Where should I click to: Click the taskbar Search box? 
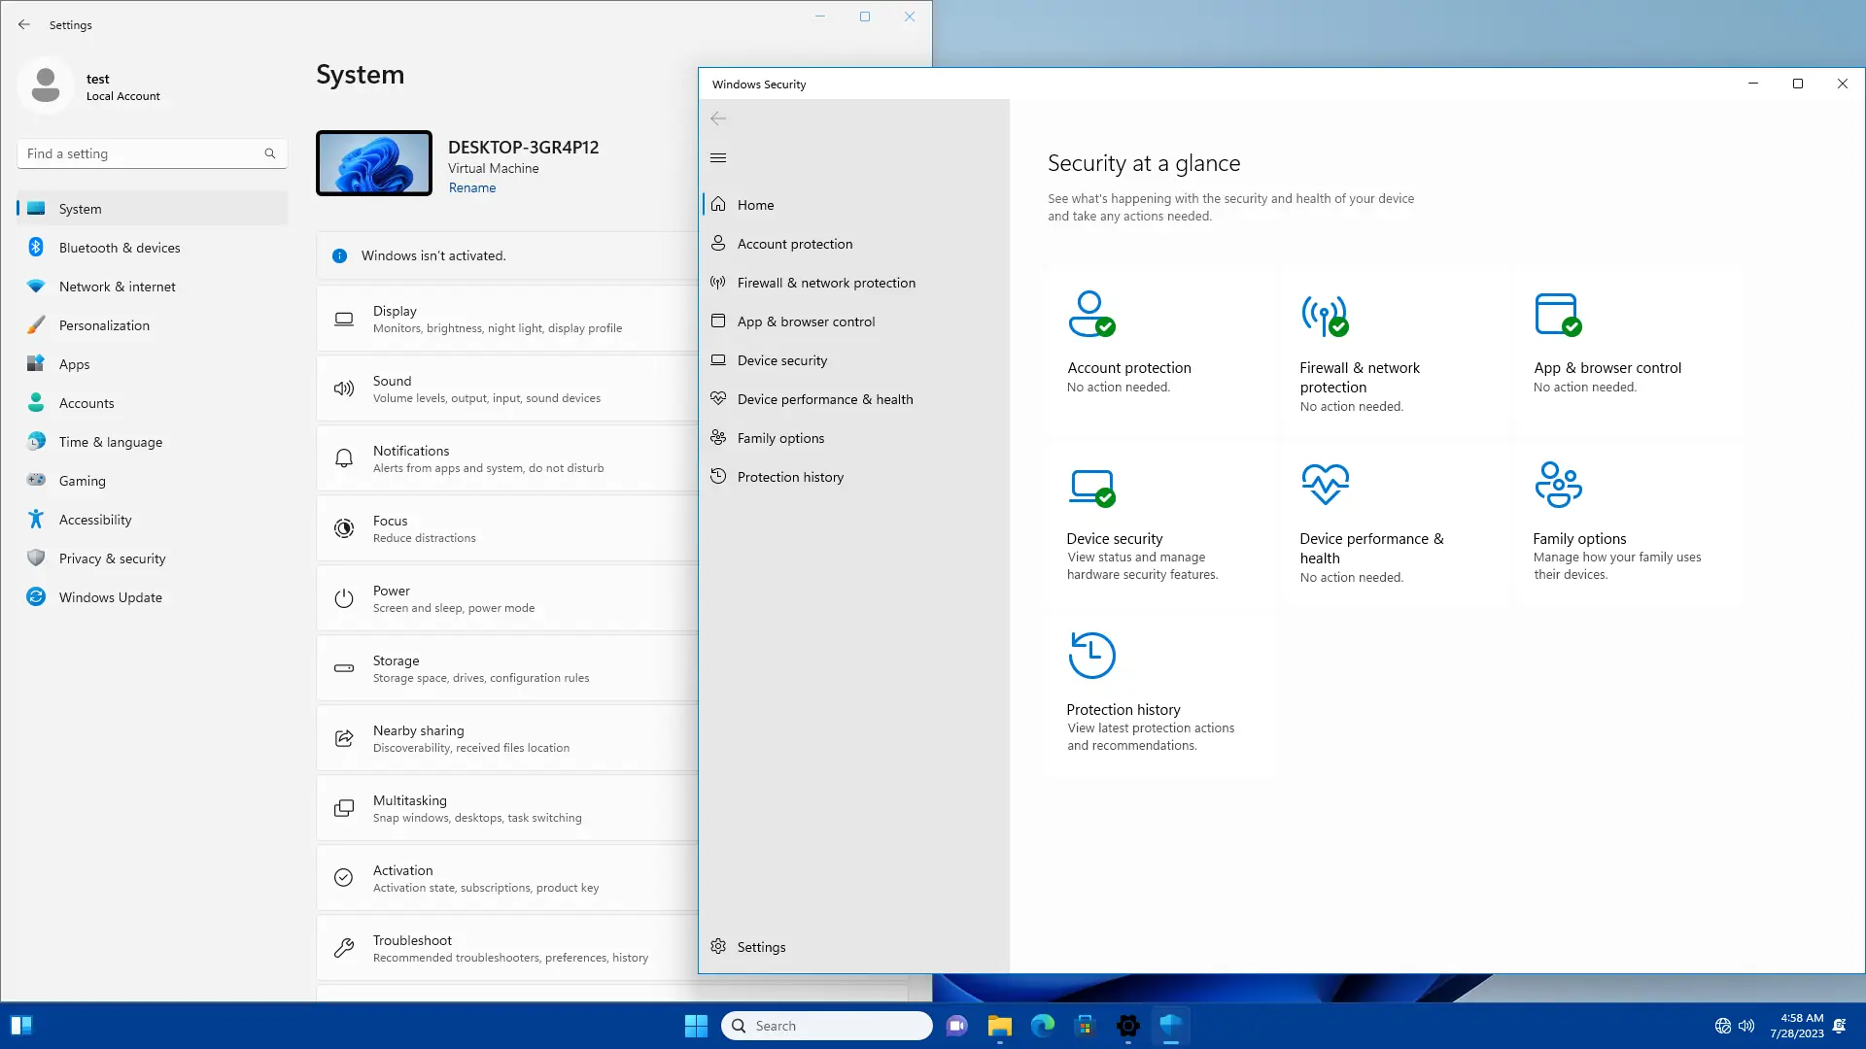(x=827, y=1026)
